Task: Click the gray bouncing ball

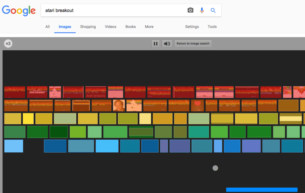Action: pos(215,168)
